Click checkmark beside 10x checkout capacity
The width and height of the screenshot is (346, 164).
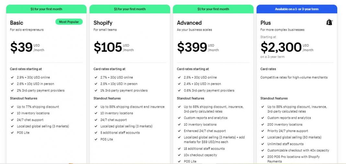pos(179,155)
